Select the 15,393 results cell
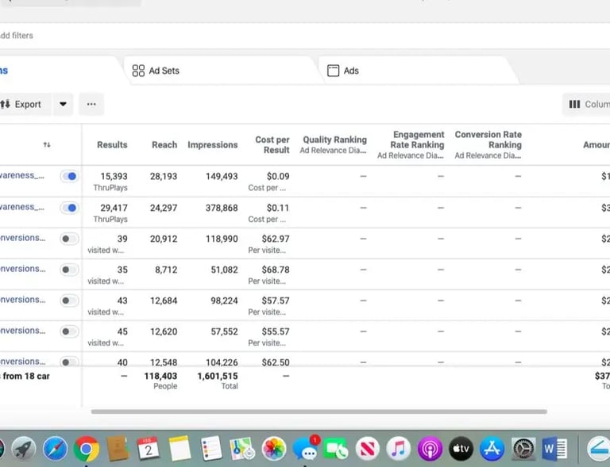The width and height of the screenshot is (610, 467). click(114, 176)
